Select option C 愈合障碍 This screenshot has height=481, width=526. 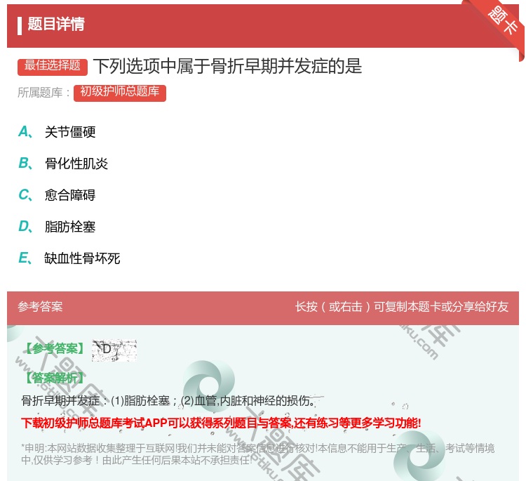click(x=57, y=195)
